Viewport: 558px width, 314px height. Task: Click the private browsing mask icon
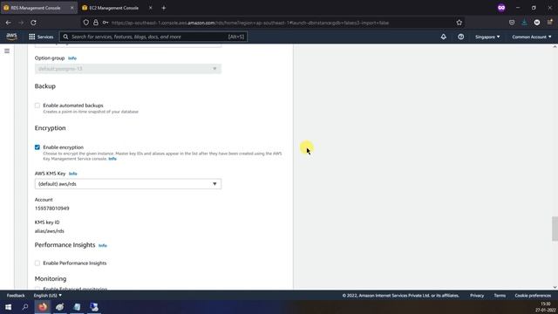501,8
